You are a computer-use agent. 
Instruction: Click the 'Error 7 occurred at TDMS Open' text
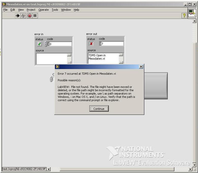click(87, 74)
